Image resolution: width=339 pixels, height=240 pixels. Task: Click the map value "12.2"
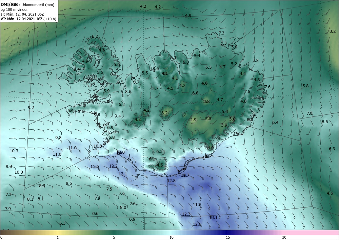[x=113, y=166]
